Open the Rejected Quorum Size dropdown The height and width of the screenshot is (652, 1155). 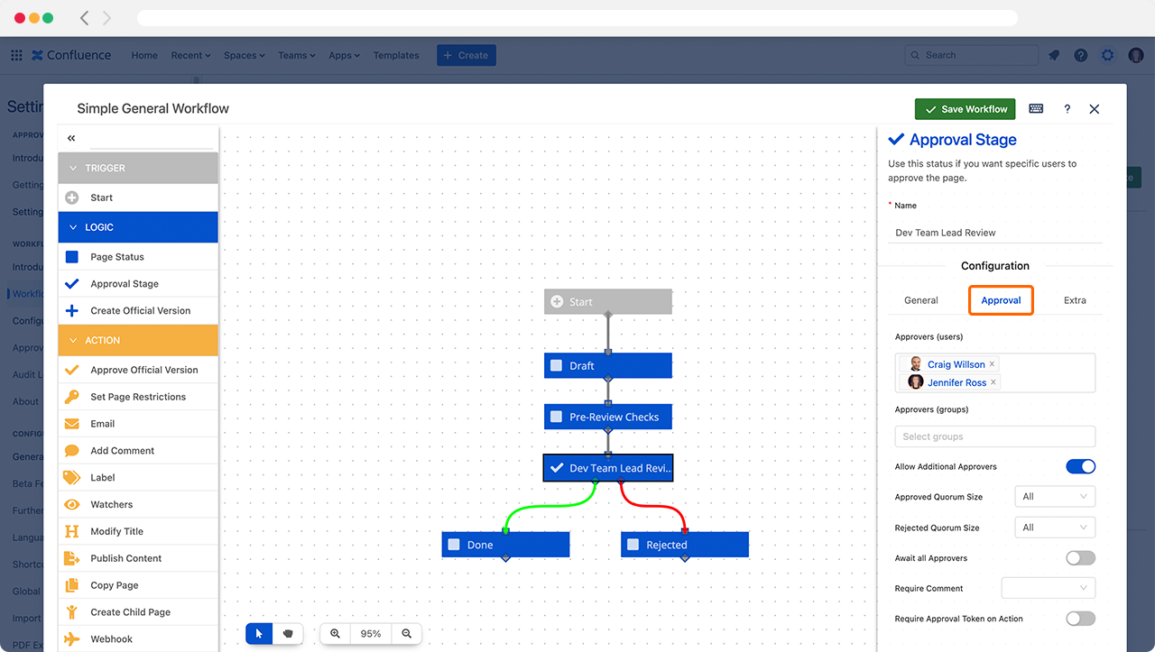pos(1054,528)
